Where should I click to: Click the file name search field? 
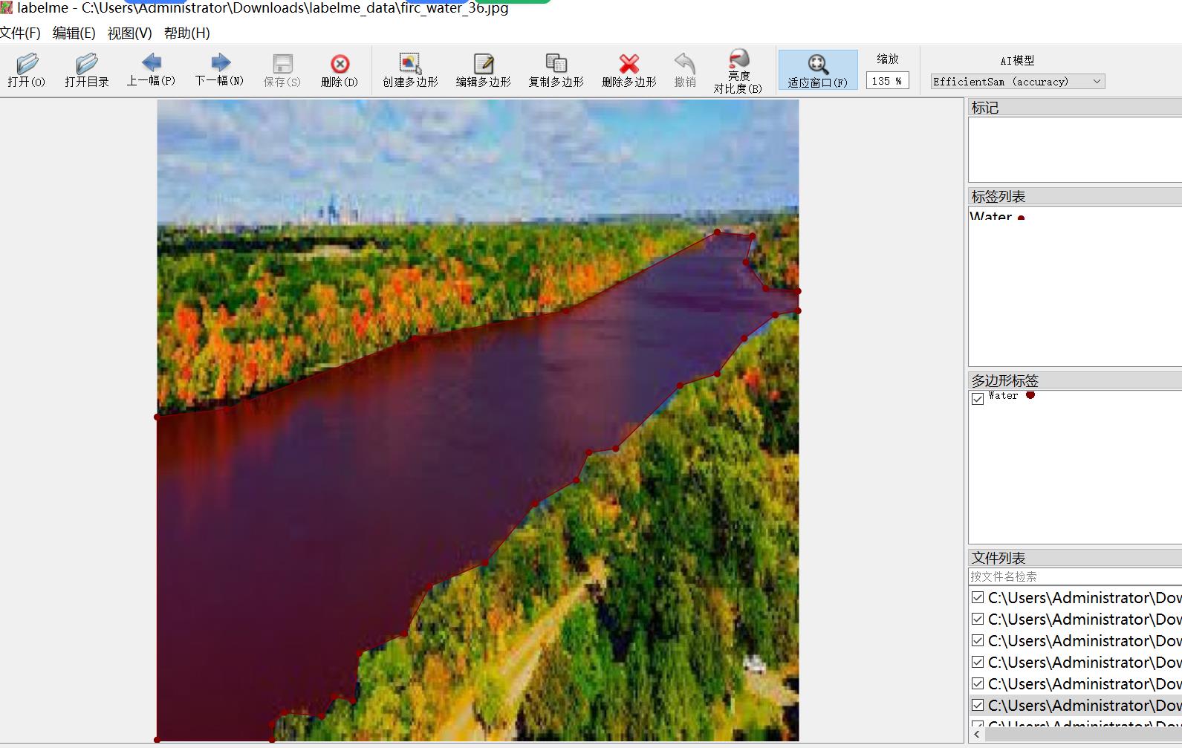point(1074,576)
